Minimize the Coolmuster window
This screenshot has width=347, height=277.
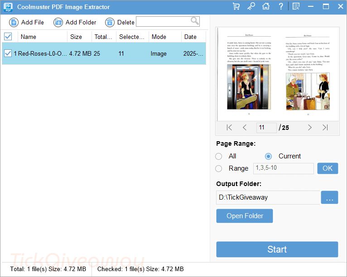coord(311,6)
